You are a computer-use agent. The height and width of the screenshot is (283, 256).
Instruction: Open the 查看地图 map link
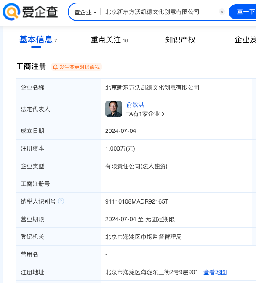click(215, 272)
